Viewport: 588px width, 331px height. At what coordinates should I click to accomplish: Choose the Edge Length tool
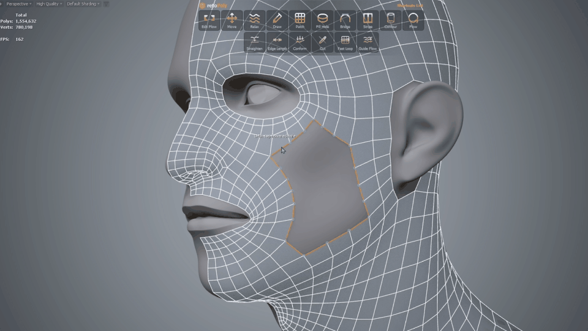click(277, 42)
